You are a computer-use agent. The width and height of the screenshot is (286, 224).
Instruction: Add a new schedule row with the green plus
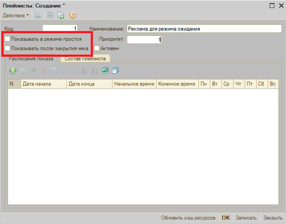(13, 71)
